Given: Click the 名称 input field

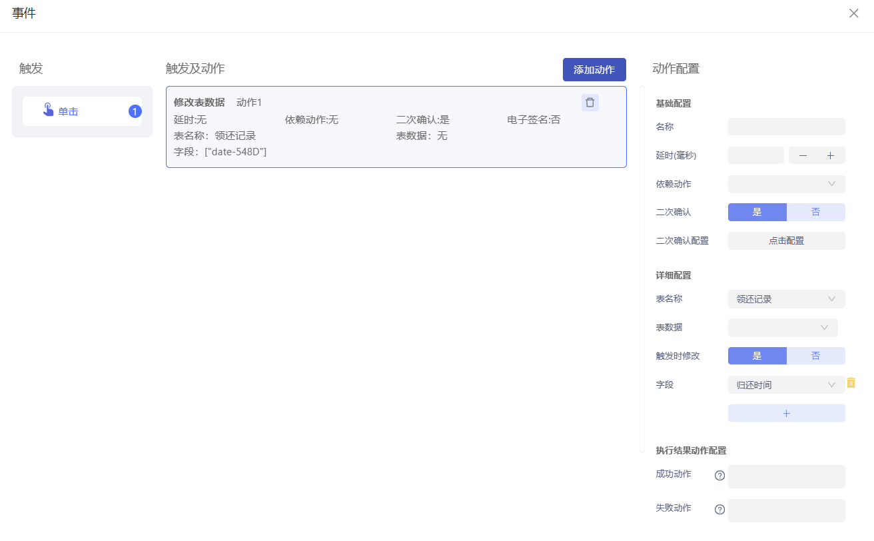Looking at the screenshot, I should click(x=787, y=127).
